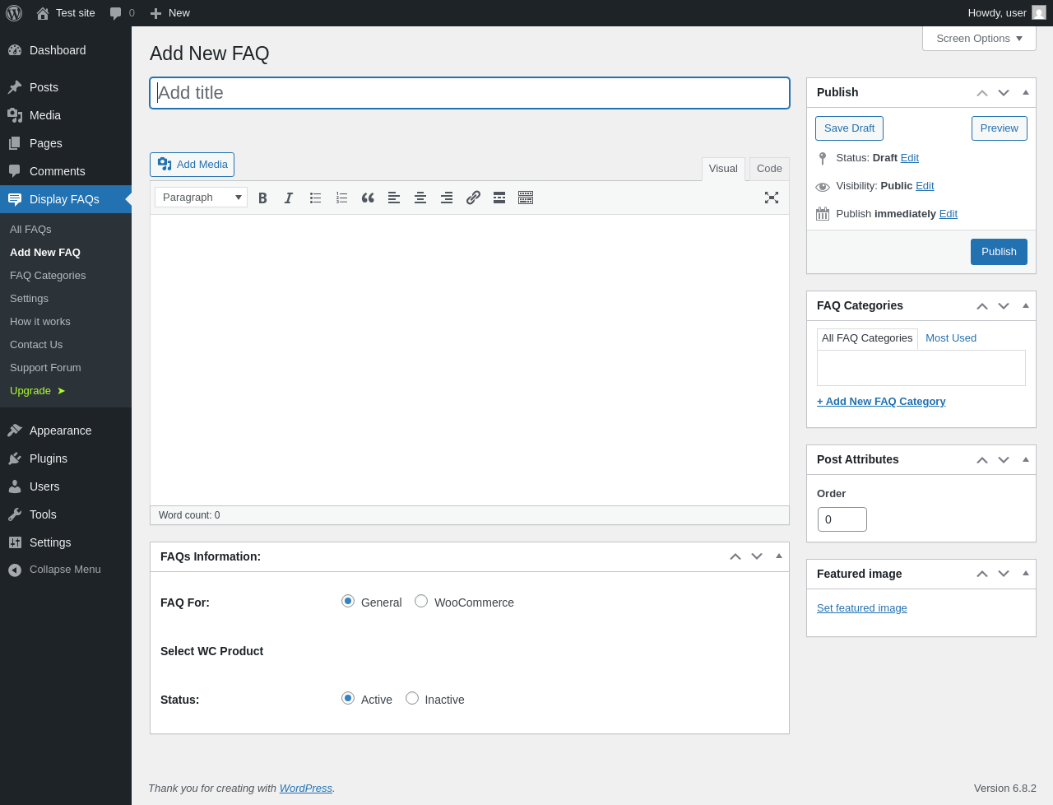Viewport: 1053px width, 805px height.
Task: Click inside the content editor area
Action: 470,360
